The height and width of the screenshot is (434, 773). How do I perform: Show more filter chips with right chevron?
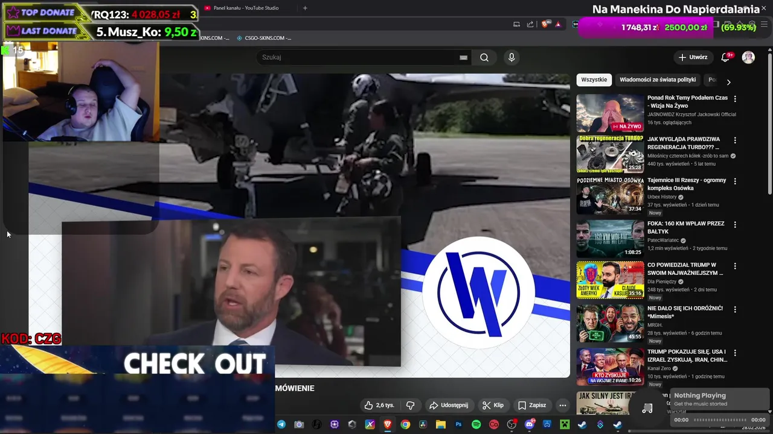(728, 82)
